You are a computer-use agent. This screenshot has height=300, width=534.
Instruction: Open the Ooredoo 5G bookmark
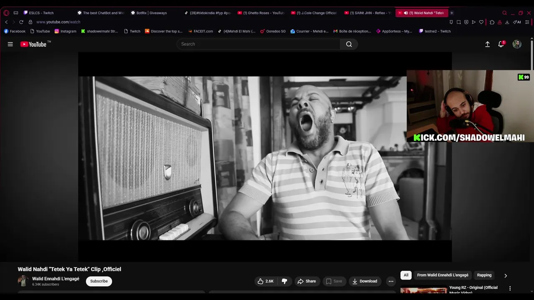[273, 31]
